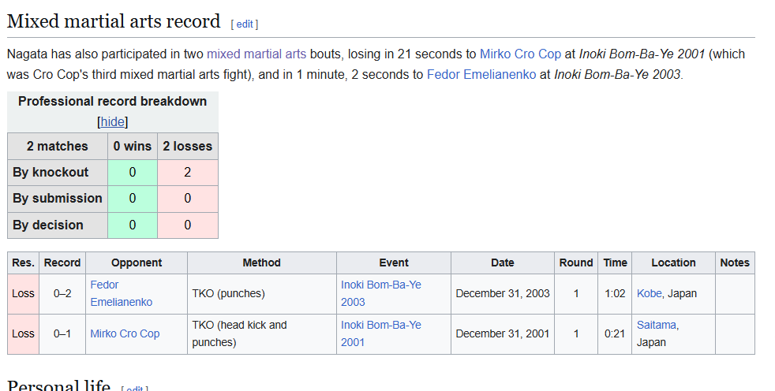Open Mirko Cro Cop link in paragraph

[x=520, y=54]
